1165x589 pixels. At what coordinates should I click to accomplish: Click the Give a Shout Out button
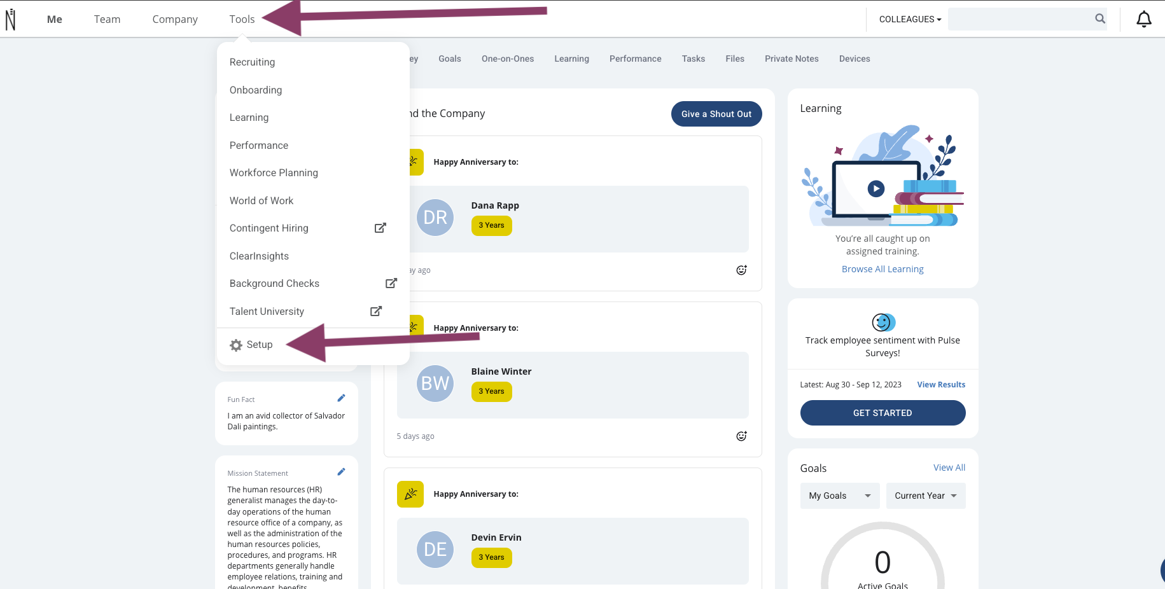716,114
